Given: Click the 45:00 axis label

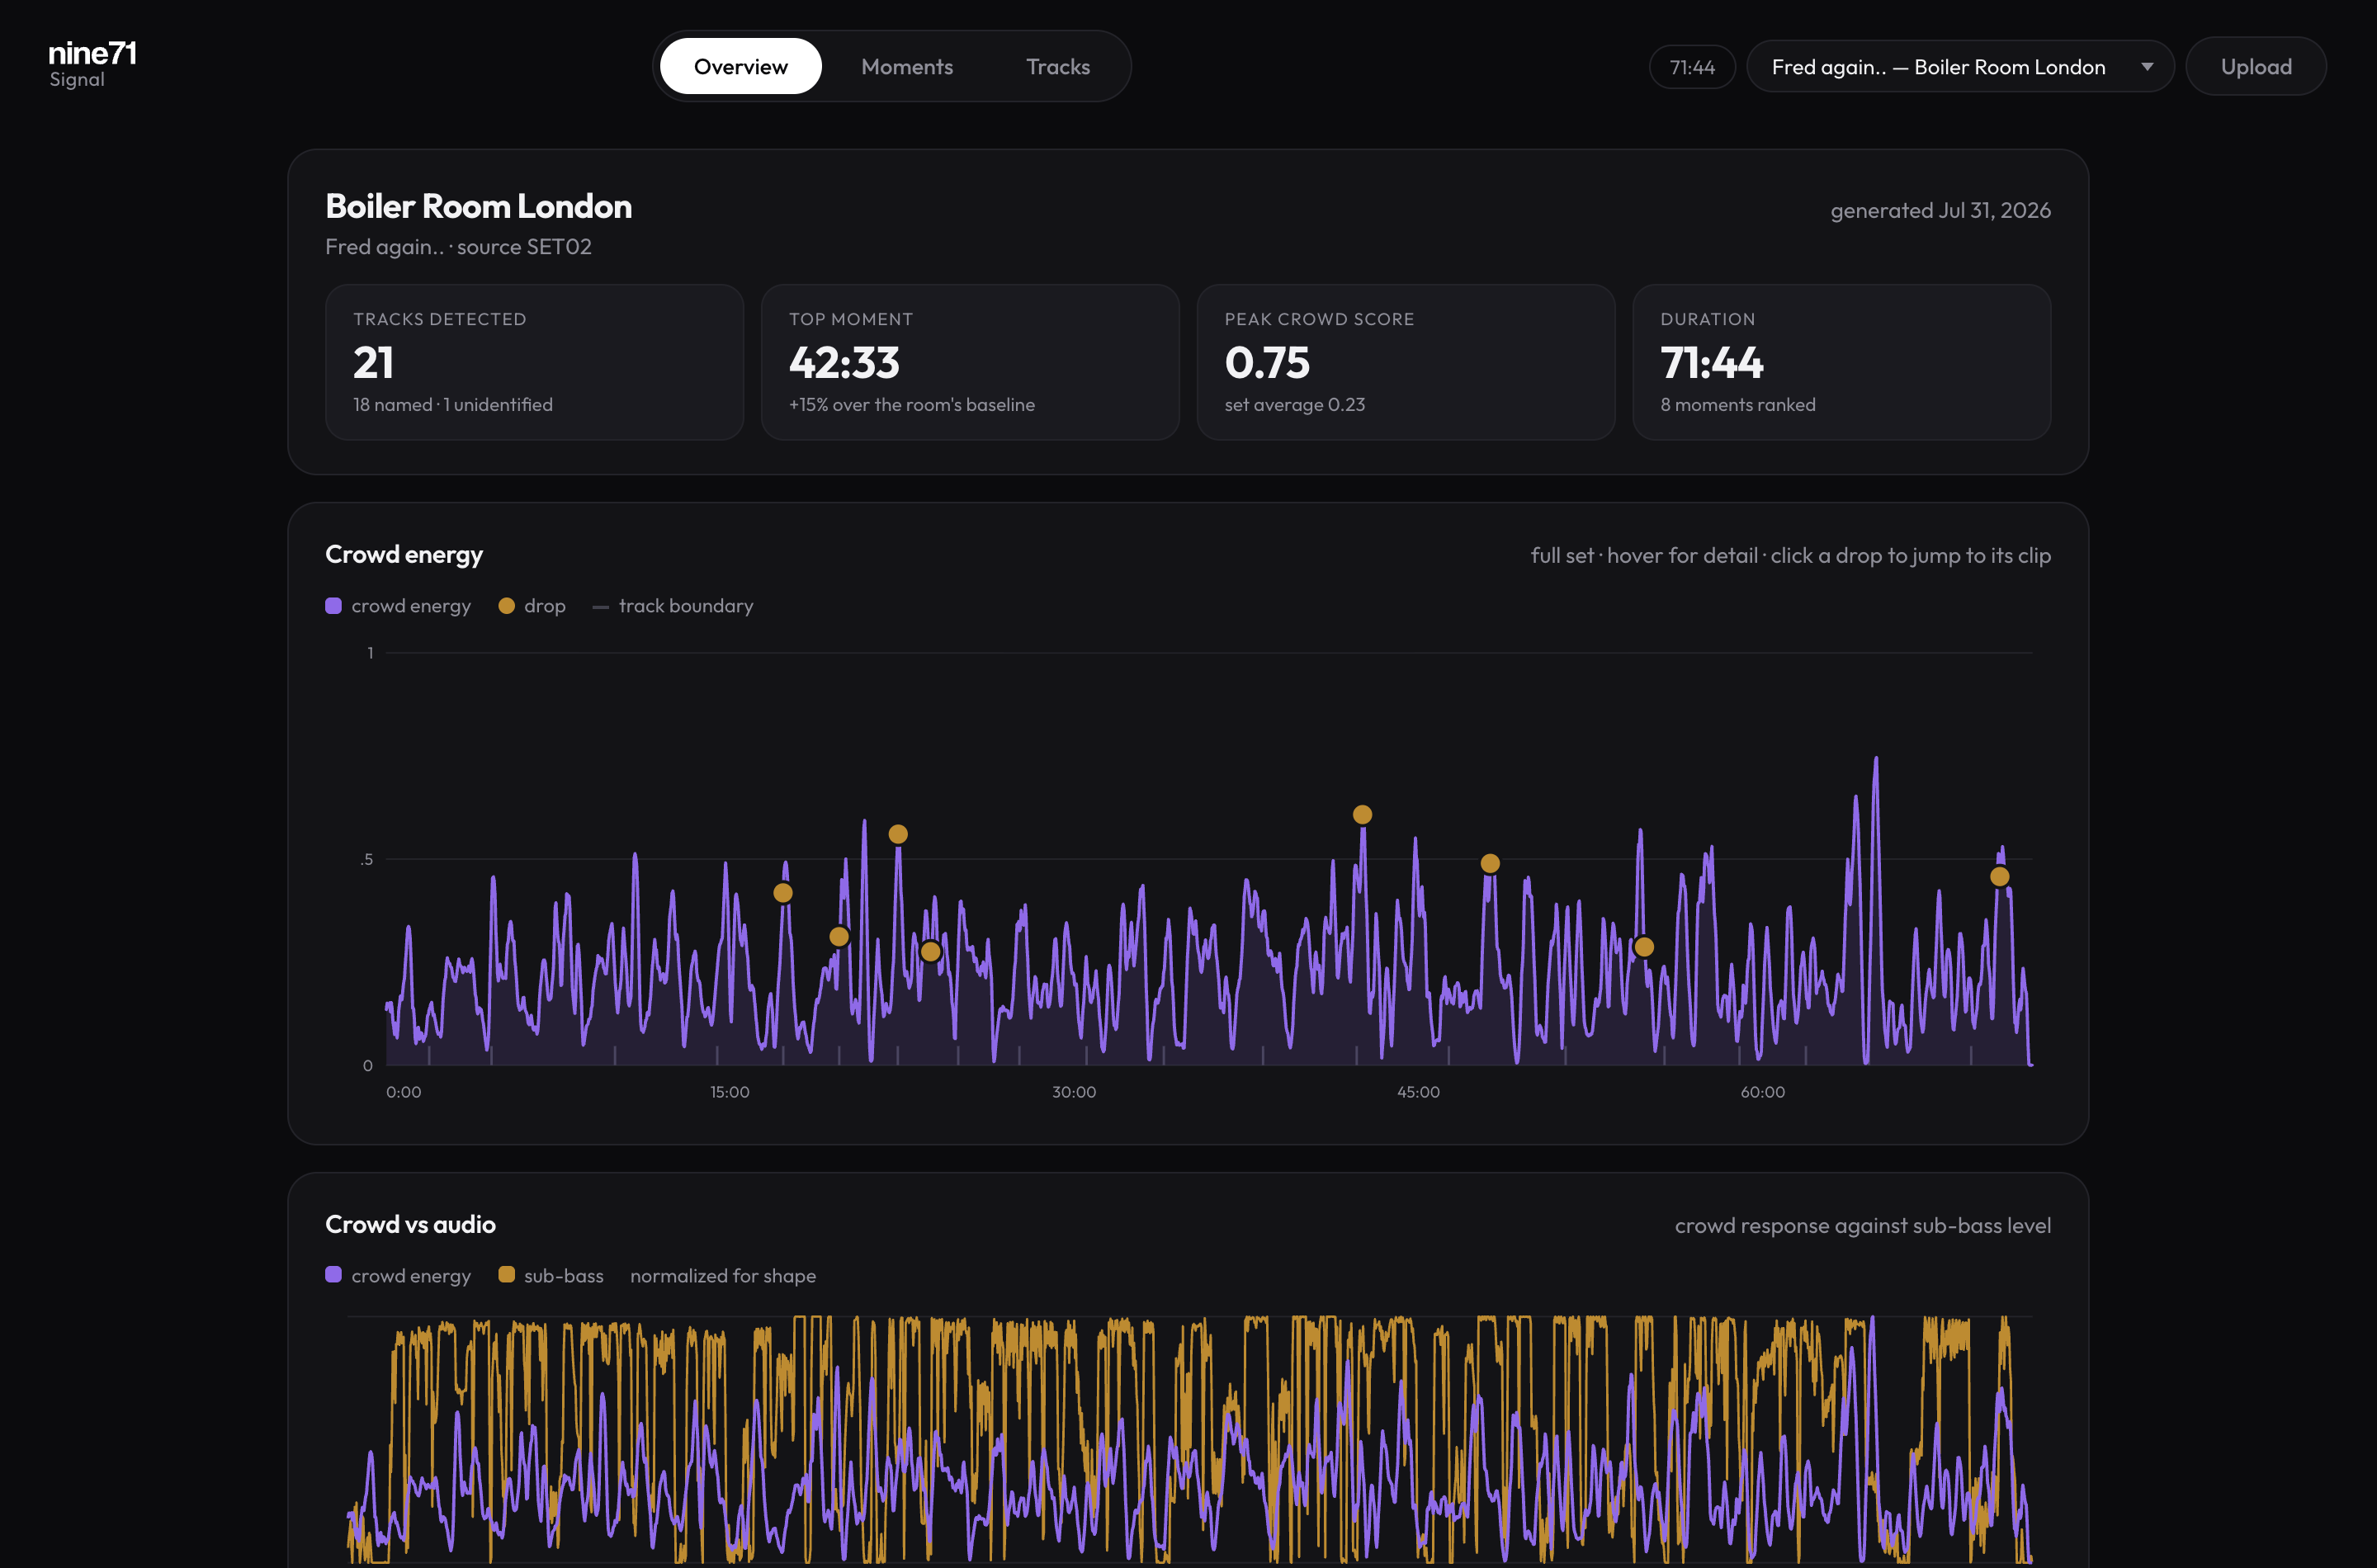Looking at the screenshot, I should coord(1418,1092).
